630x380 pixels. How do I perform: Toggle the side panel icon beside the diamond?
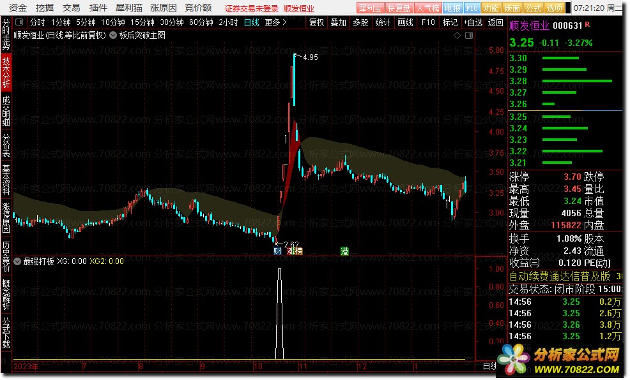pyautogui.click(x=469, y=35)
